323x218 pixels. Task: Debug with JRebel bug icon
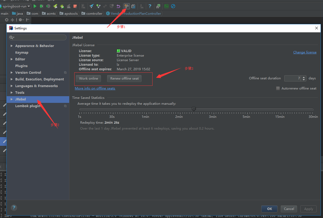(x=62, y=6)
